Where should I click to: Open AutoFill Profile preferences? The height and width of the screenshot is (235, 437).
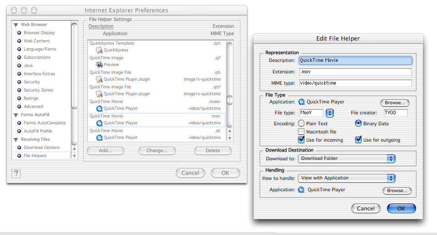(38, 131)
